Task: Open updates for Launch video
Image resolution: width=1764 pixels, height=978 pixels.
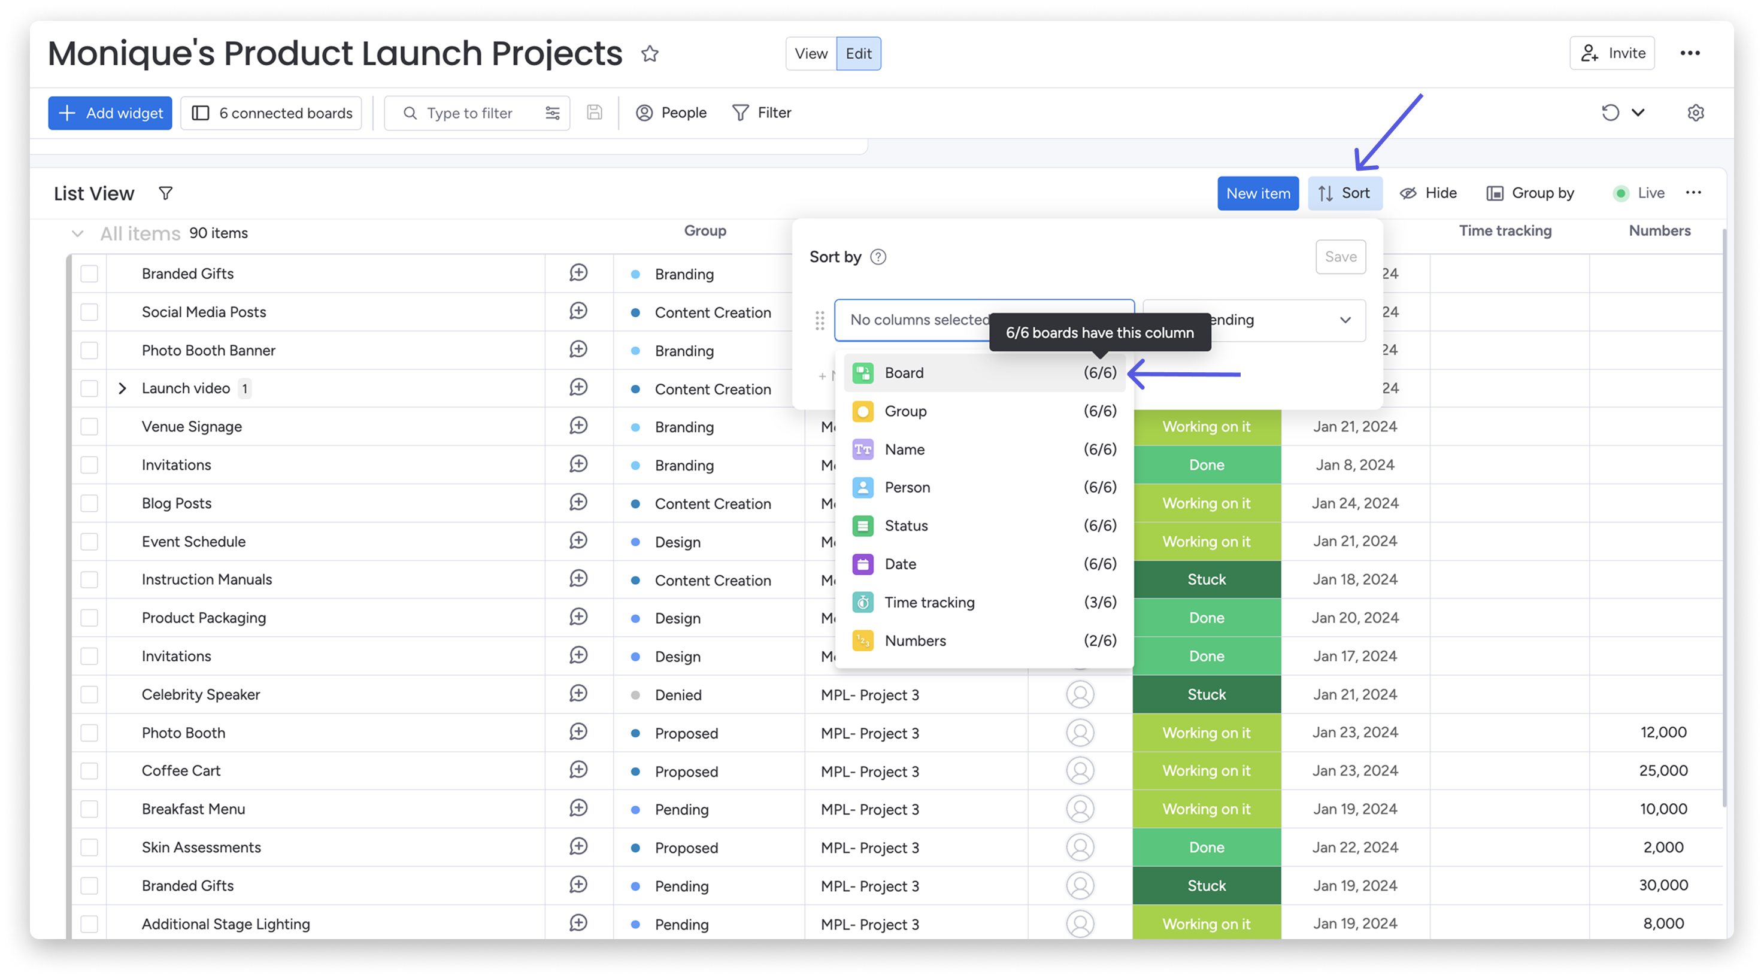Action: (578, 387)
